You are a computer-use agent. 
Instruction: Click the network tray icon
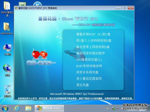pyautogui.click(x=118, y=108)
